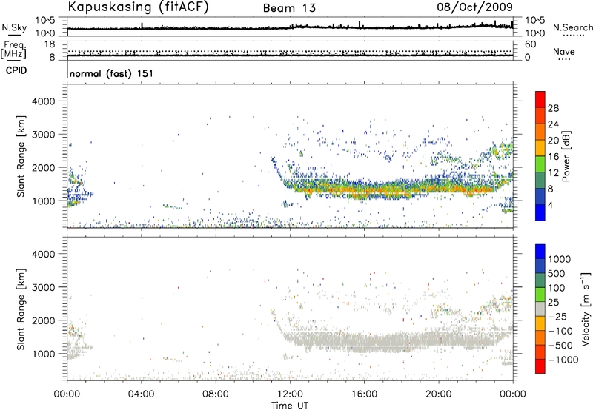
Task: Click the 'normal (fast) 151' text
Action: tap(112, 73)
